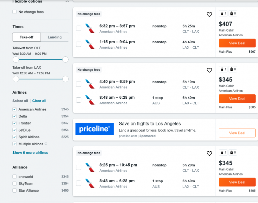This screenshot has height=203, width=258.
Task: Select the Take-off times tab
Action: point(26,37)
